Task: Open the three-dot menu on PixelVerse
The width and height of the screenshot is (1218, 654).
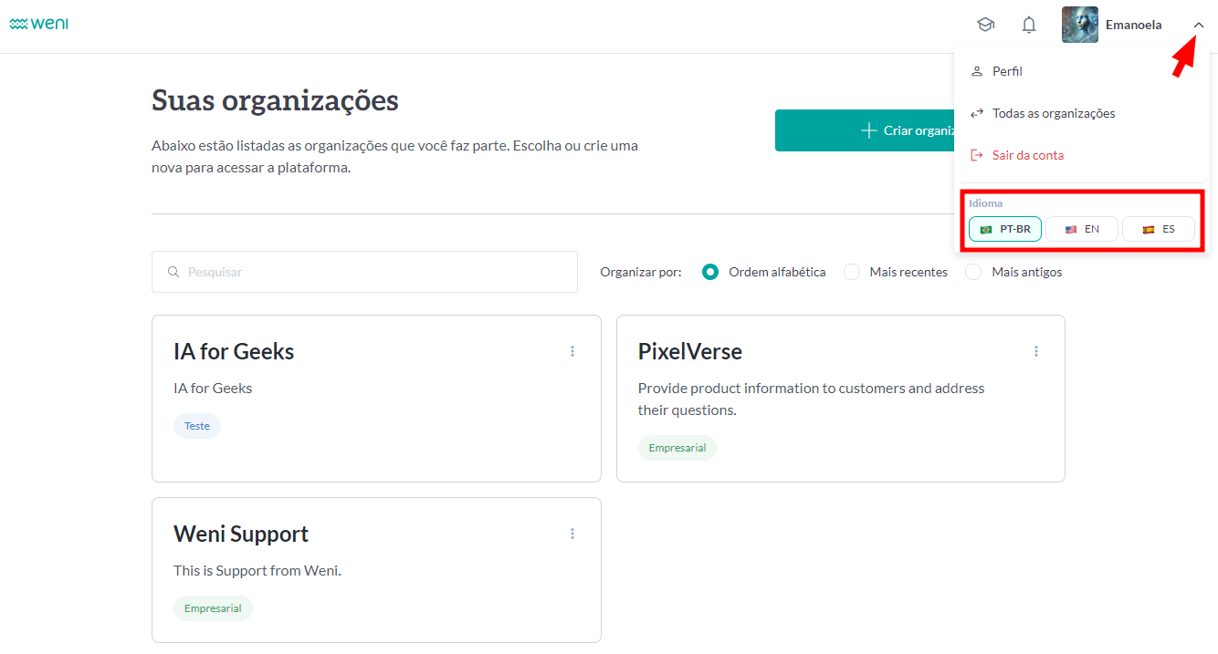Action: (x=1035, y=350)
